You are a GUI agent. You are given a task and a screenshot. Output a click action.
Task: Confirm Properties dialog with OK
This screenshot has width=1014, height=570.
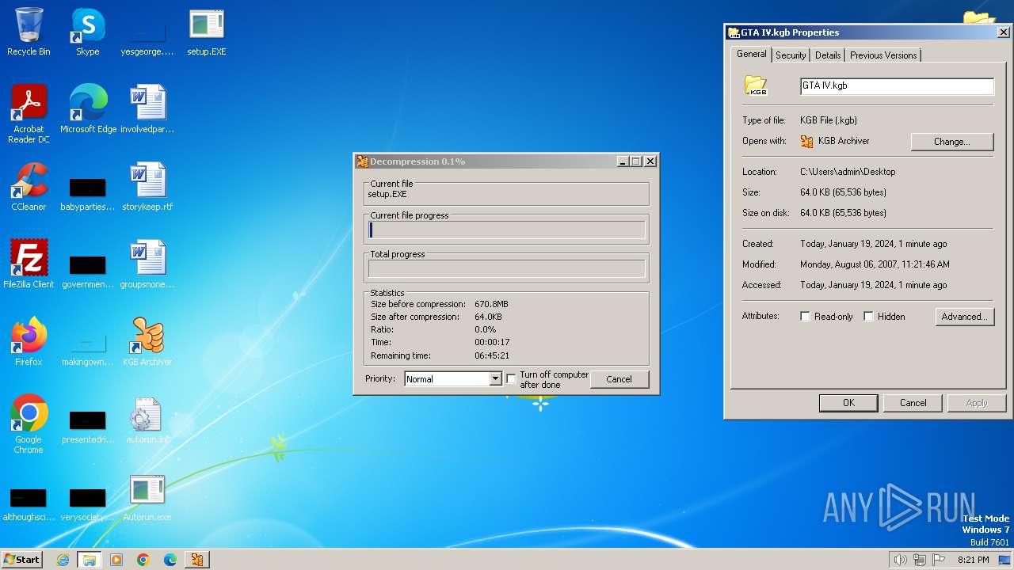(x=848, y=403)
